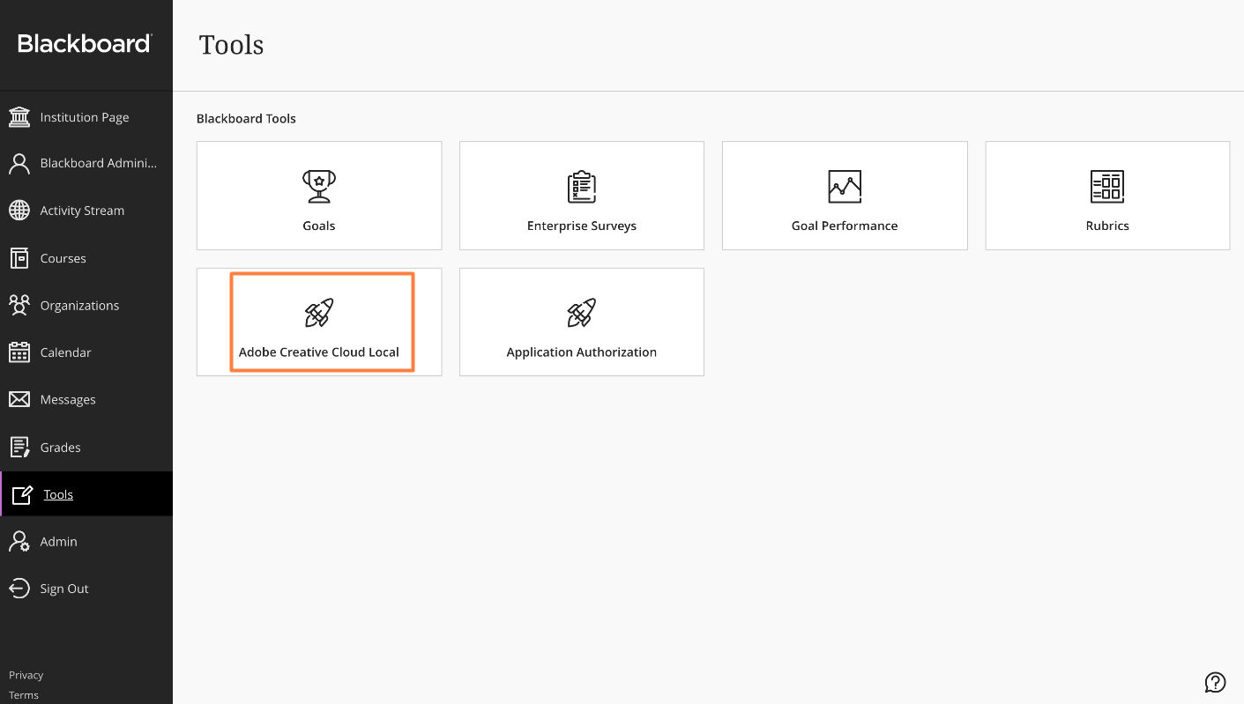Screen dimensions: 1244x704
Task: Click the Enterprise Surveys clipboard icon
Action: [x=582, y=187]
